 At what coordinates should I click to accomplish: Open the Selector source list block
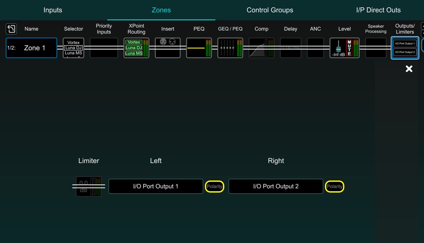[x=74, y=48]
